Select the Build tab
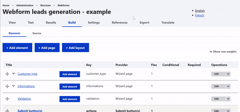 [72, 23]
